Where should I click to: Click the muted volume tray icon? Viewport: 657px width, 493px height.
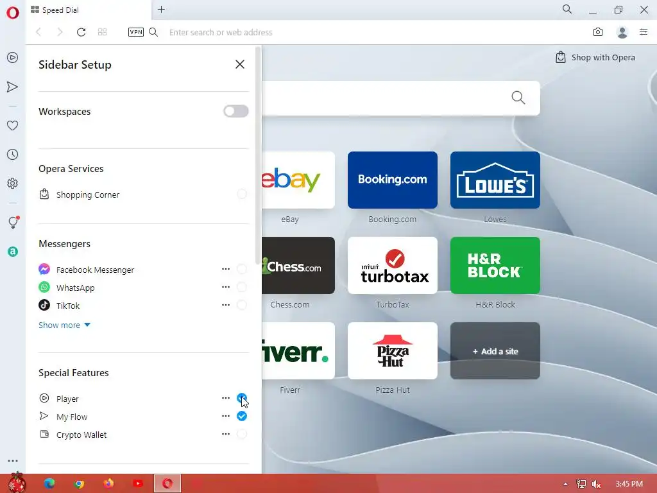tap(596, 484)
